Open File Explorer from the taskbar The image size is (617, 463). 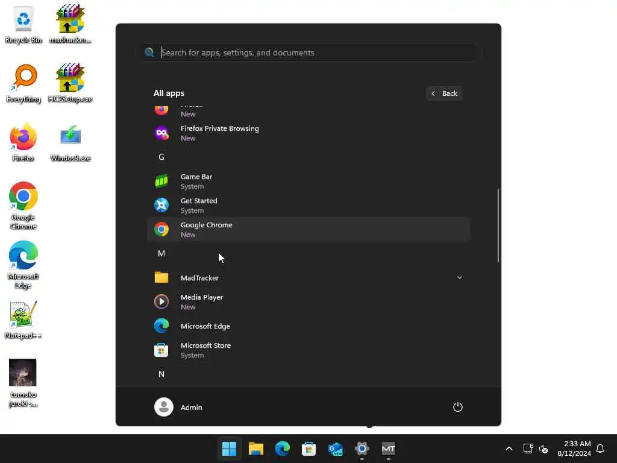[x=255, y=449]
